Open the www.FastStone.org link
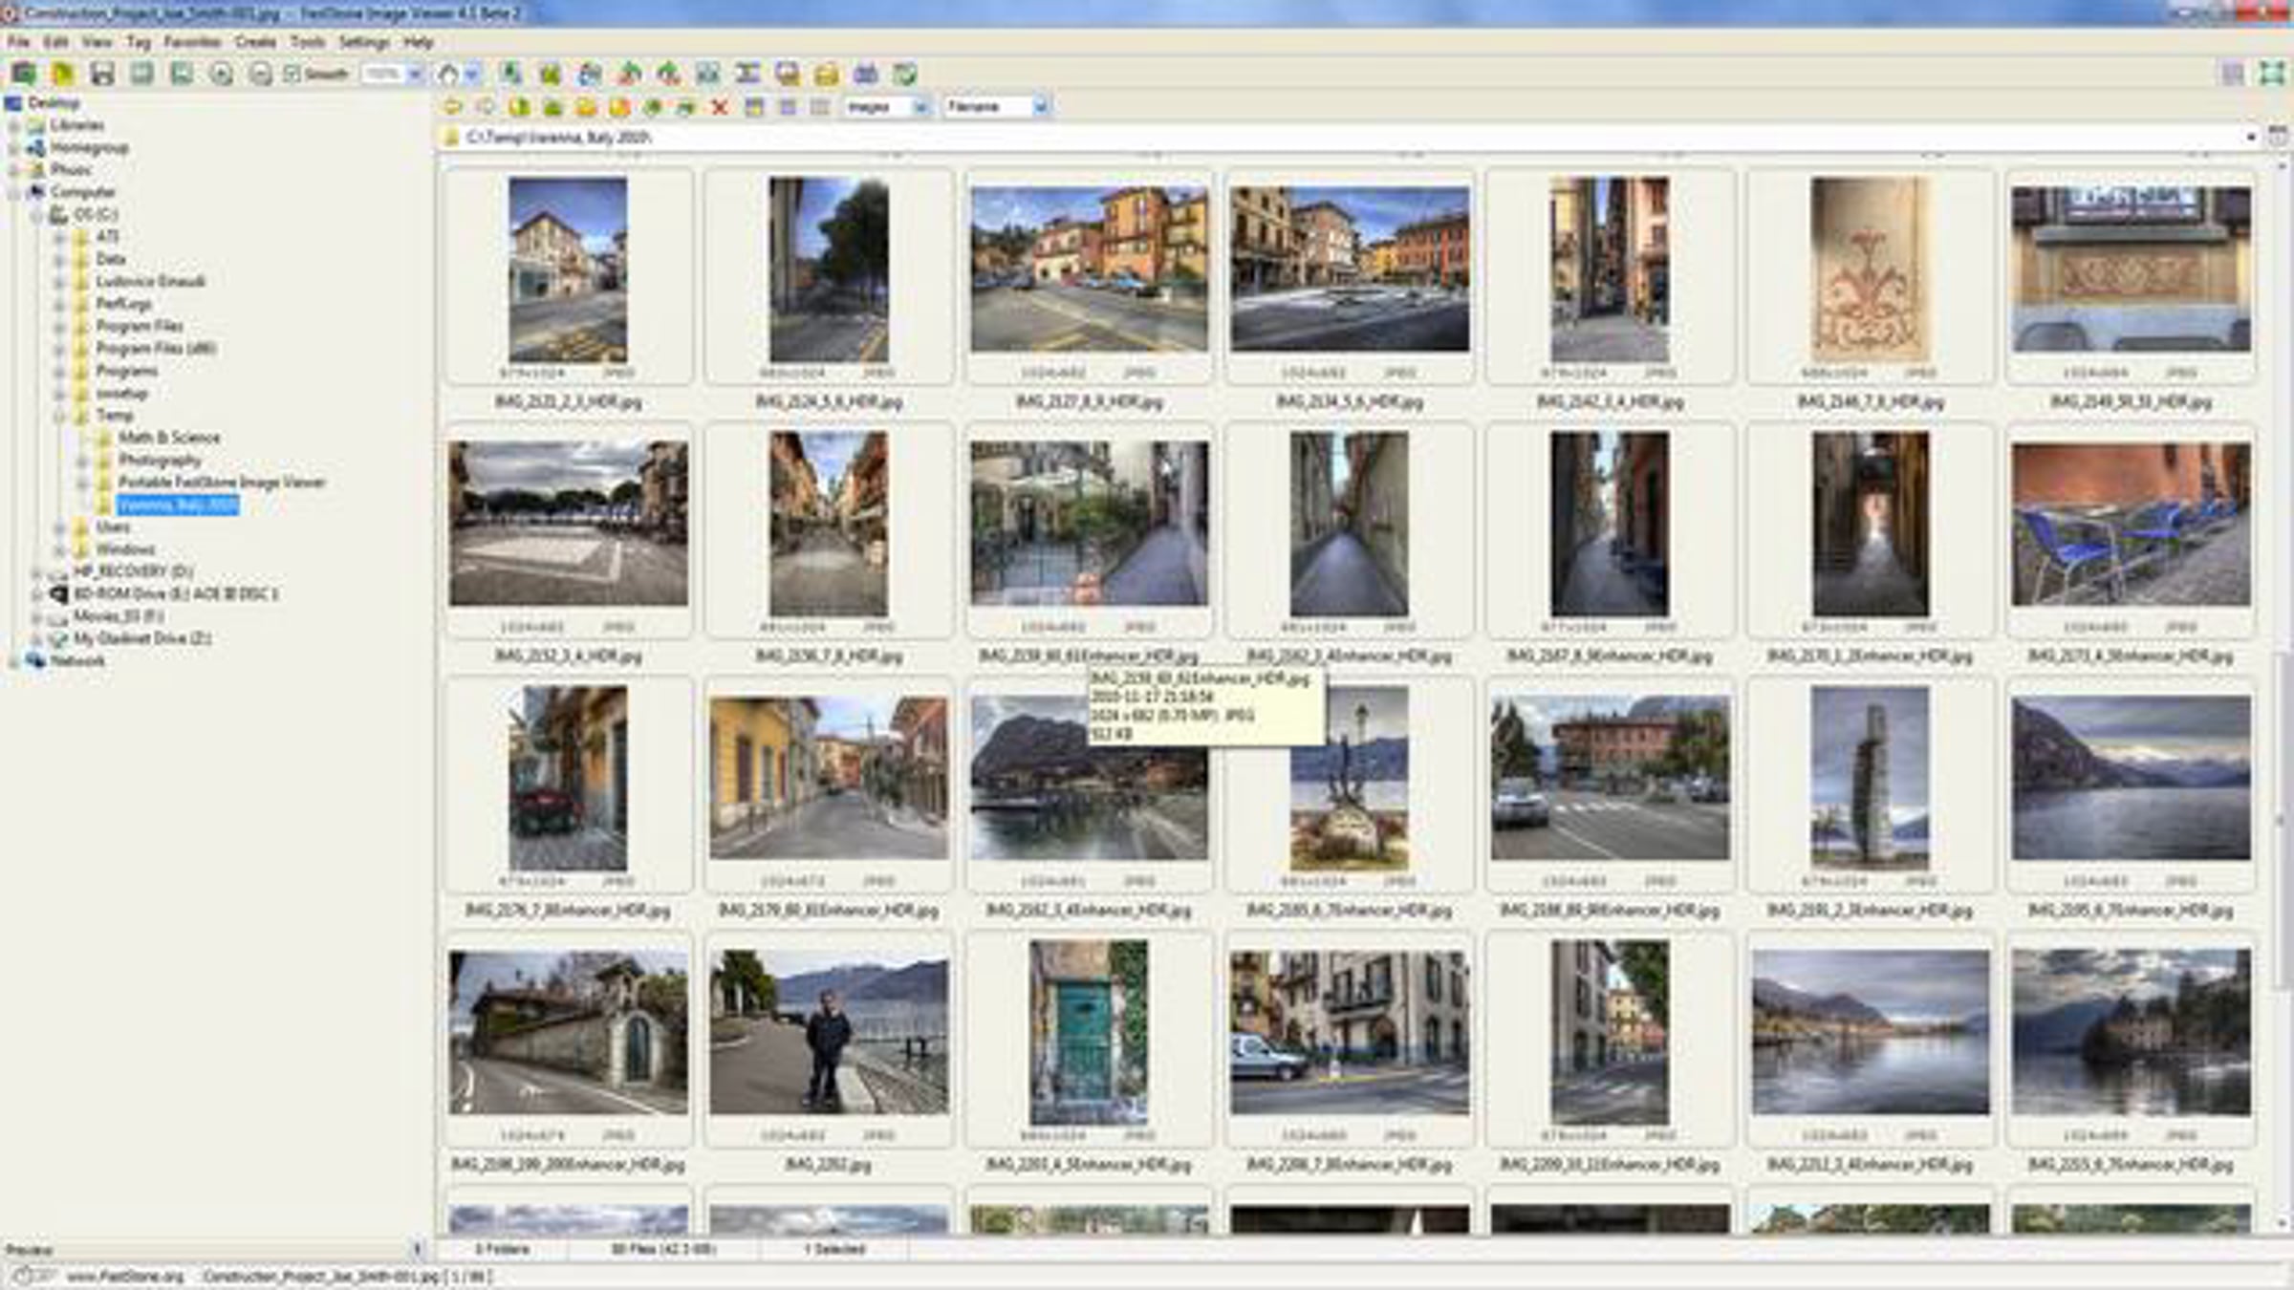 coord(124,1276)
